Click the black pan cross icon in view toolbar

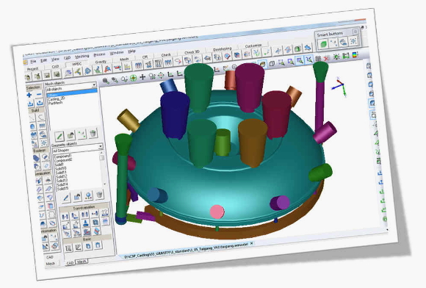(x=142, y=77)
